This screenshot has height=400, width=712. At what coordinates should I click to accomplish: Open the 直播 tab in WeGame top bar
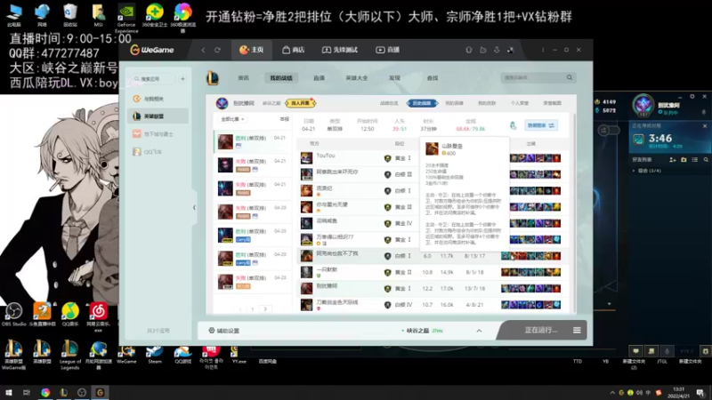(x=388, y=50)
